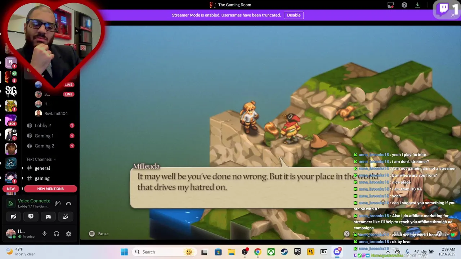Open File Explorer from the taskbar
Screen dimensions: 461x259
(x=231, y=252)
